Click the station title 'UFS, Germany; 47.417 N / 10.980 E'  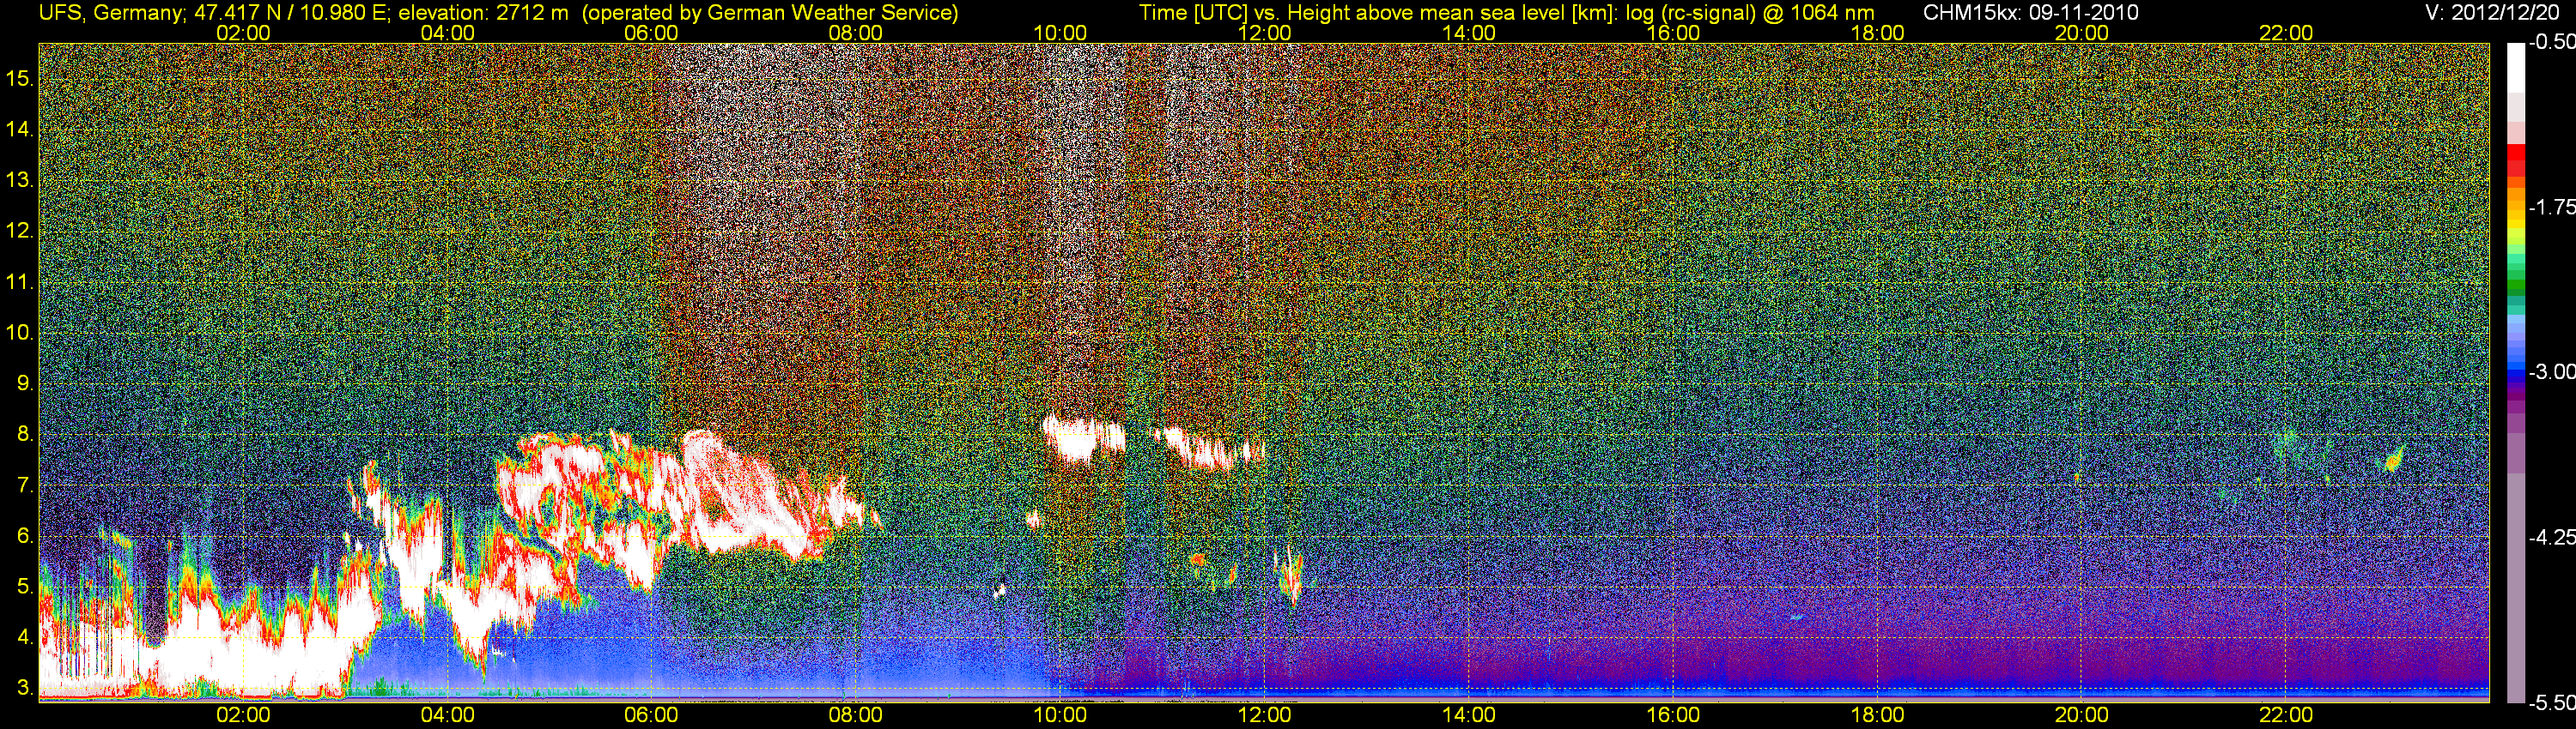(x=213, y=12)
